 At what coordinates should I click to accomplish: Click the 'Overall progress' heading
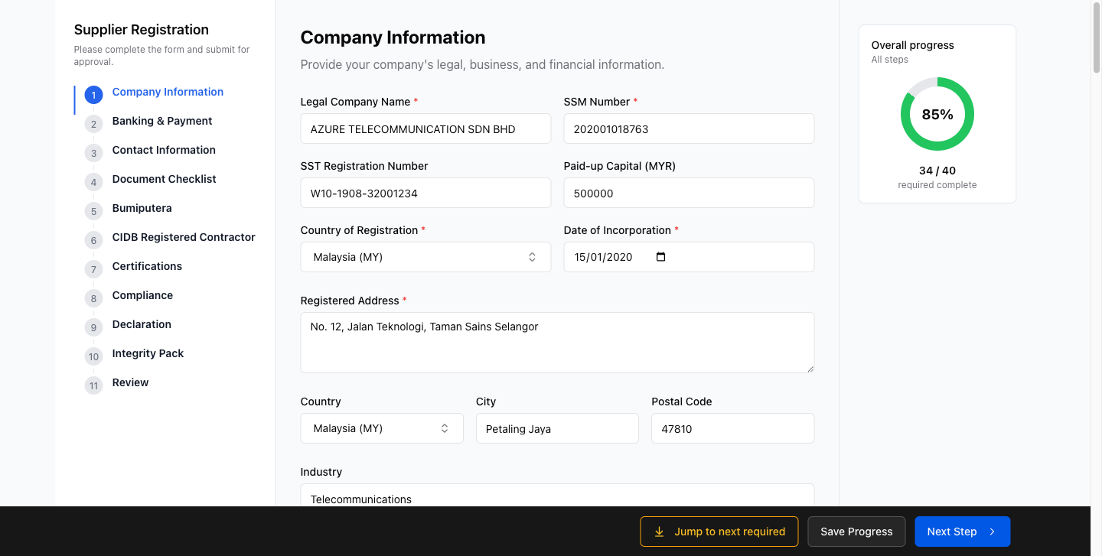913,45
